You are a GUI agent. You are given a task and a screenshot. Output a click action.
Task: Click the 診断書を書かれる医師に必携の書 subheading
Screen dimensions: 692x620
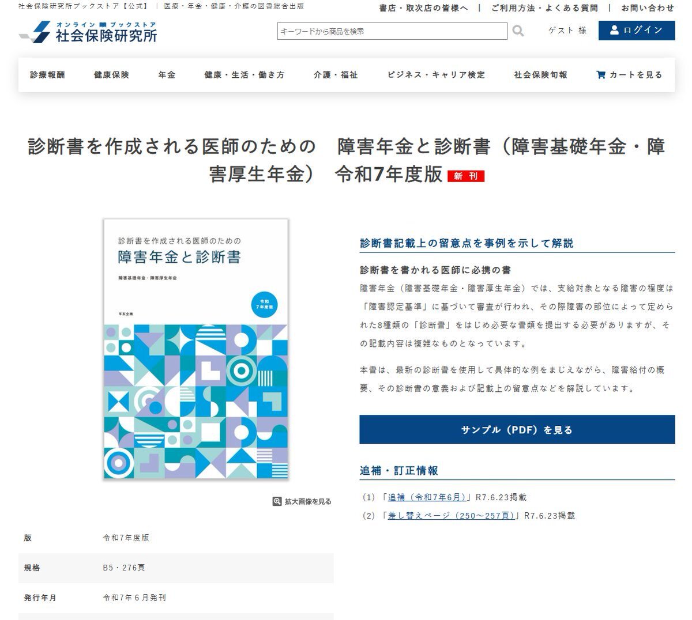click(x=435, y=270)
